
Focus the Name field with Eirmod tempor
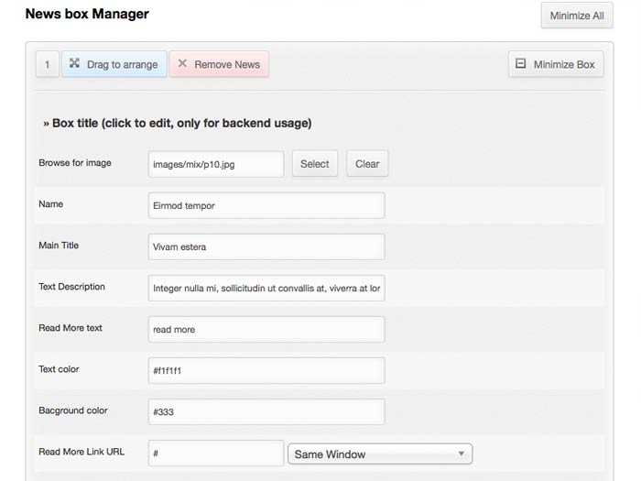point(266,205)
